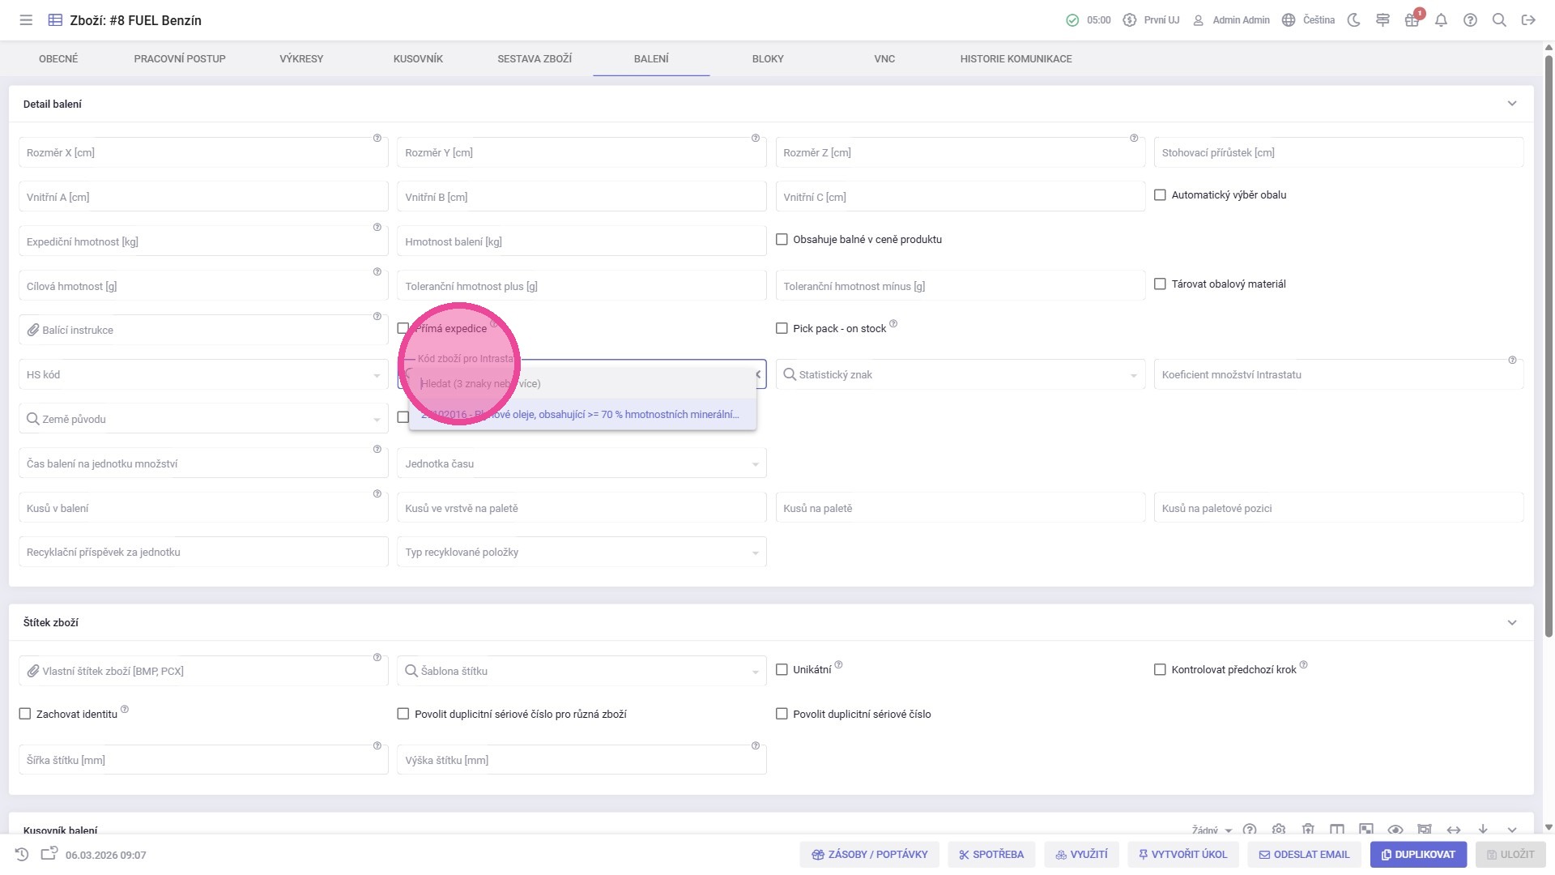Click the logout arrow icon
Screen dimensions: 1555x875
tap(1528, 20)
